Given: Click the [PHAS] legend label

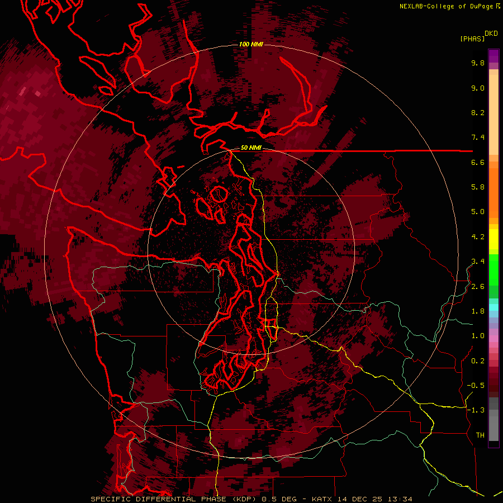Looking at the screenshot, I should pos(472,39).
